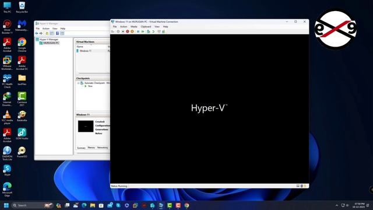Open Action menu in Hyper-V Manager window

46,29
